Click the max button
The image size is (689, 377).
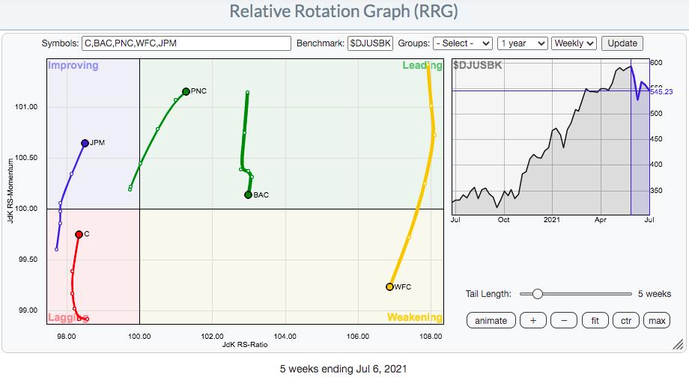(657, 321)
